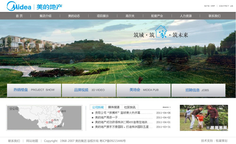The image size is (236, 144).
Task: Open the CONTACT US link
Action: click(226, 6)
